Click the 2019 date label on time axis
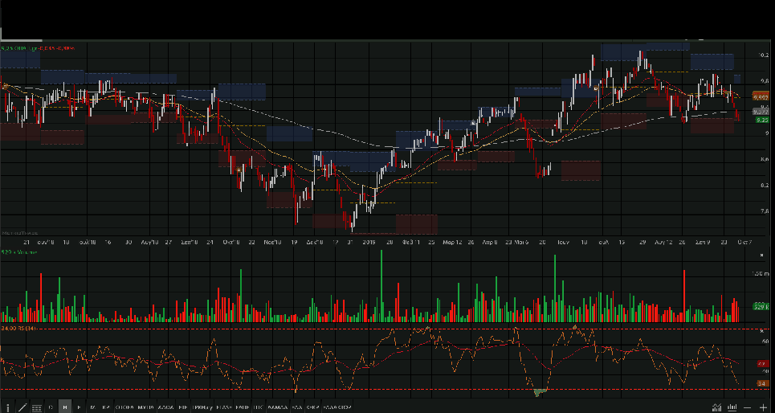775x413 pixels. pos(369,243)
